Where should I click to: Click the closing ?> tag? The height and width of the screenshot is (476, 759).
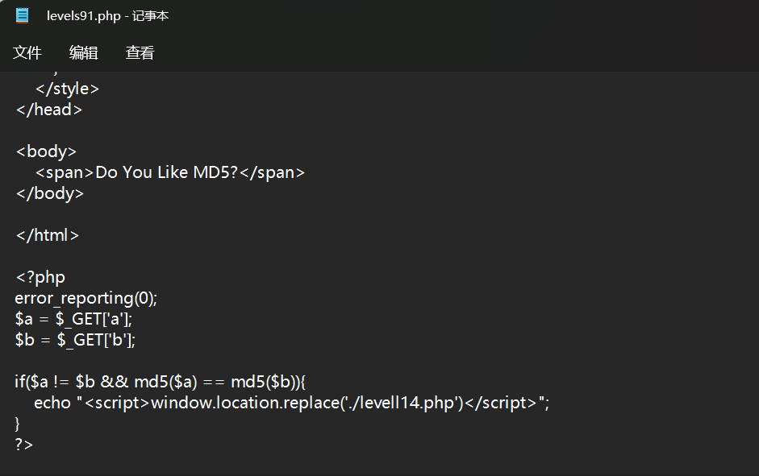click(23, 444)
